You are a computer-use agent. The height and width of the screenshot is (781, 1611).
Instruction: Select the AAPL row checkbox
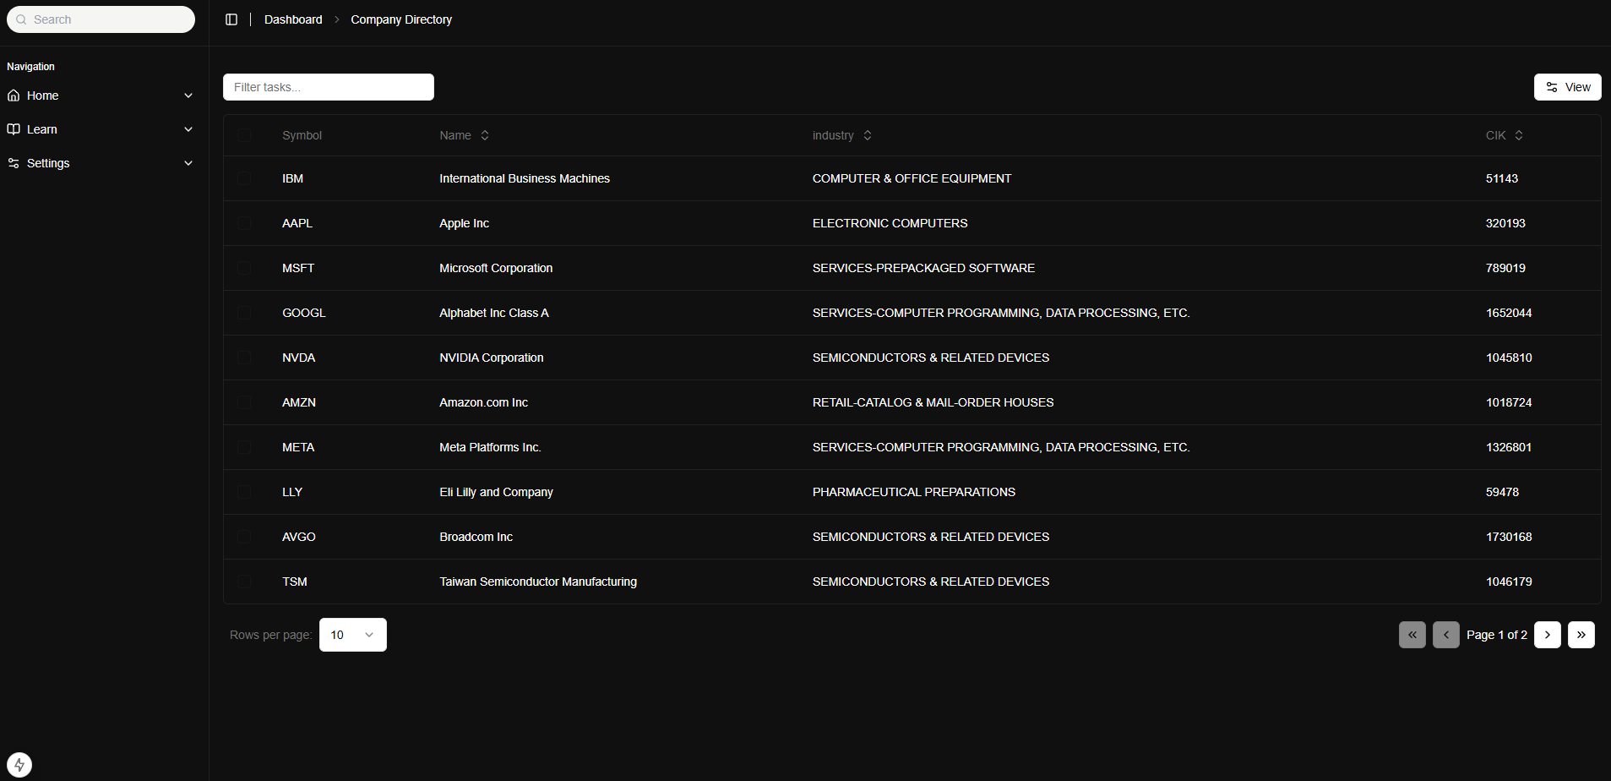coord(244,223)
